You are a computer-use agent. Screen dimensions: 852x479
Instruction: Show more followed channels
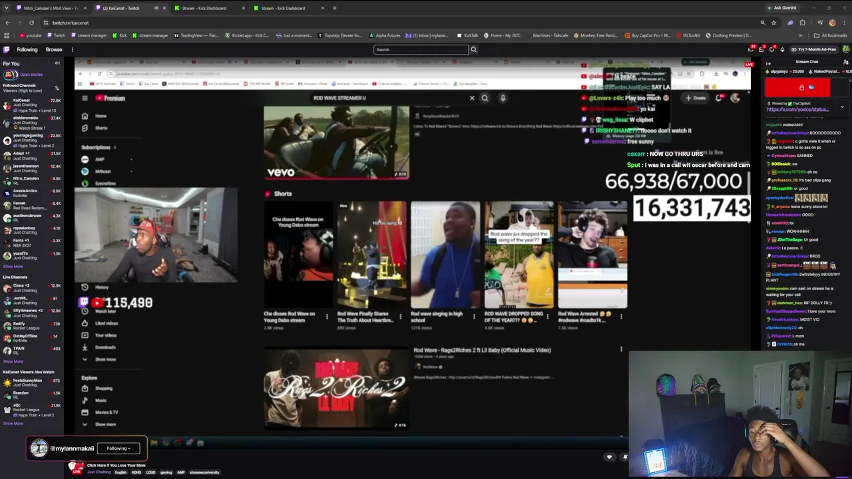tap(13, 266)
